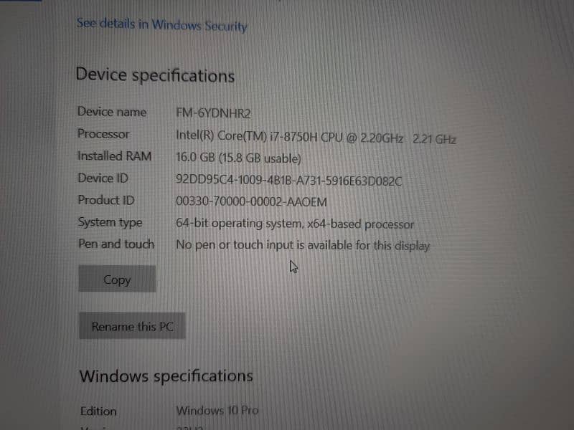Open See details in Windows Security link
The height and width of the screenshot is (430, 574).
click(x=162, y=24)
